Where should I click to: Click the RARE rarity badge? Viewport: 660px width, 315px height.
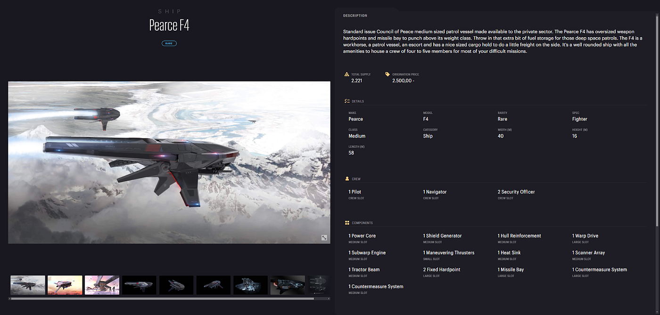pos(169,43)
